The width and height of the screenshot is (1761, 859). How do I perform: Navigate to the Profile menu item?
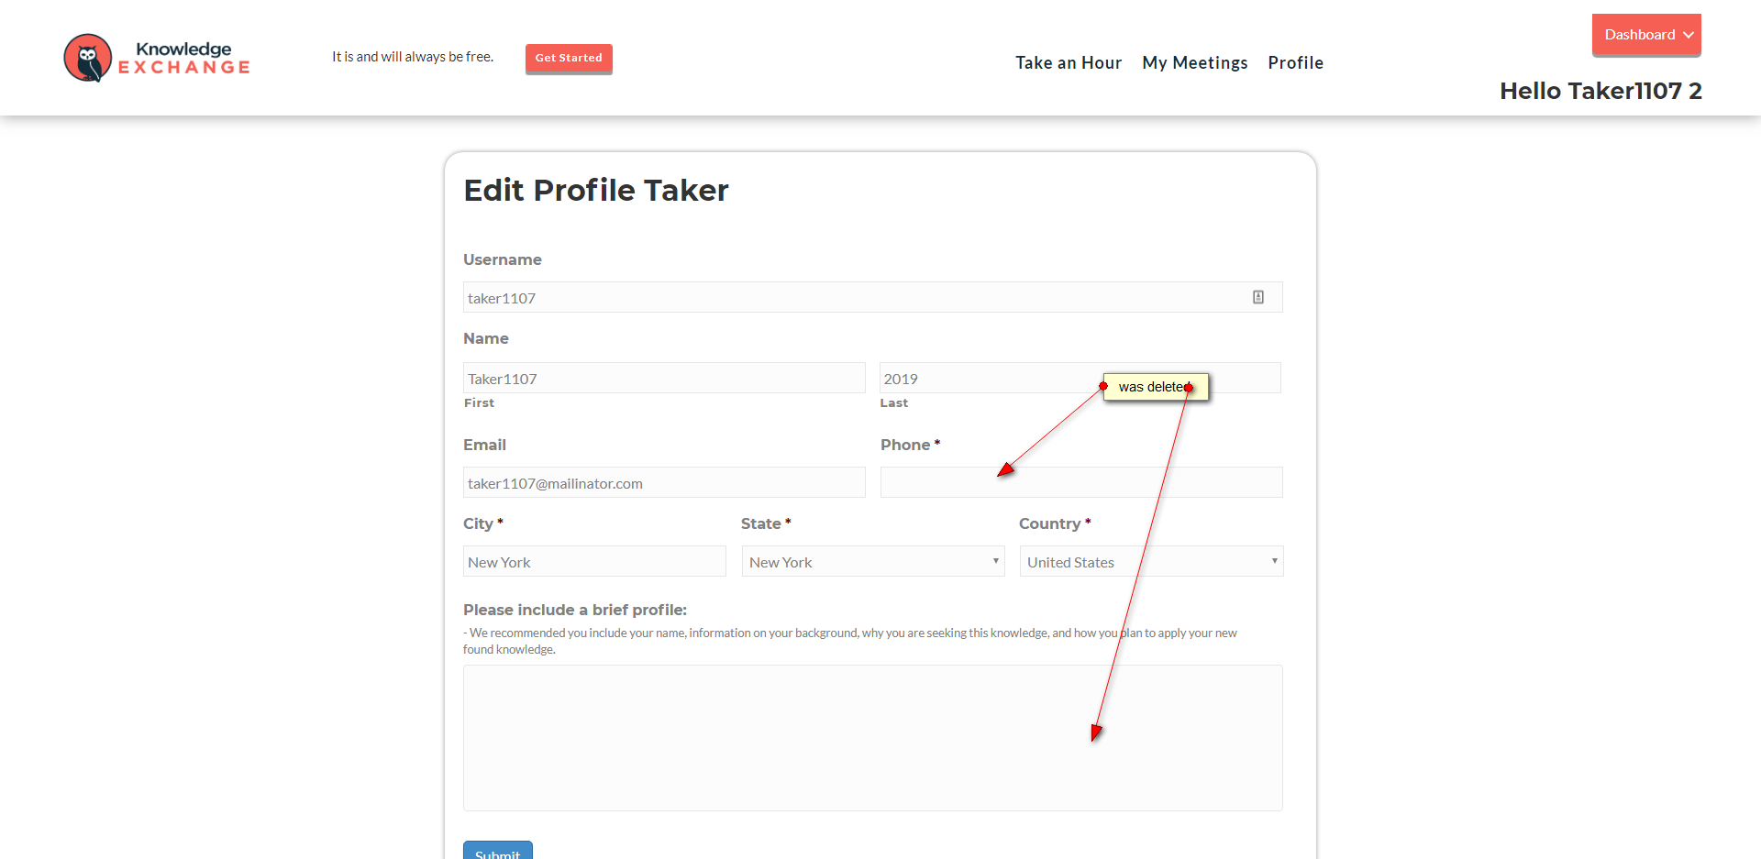1295,62
